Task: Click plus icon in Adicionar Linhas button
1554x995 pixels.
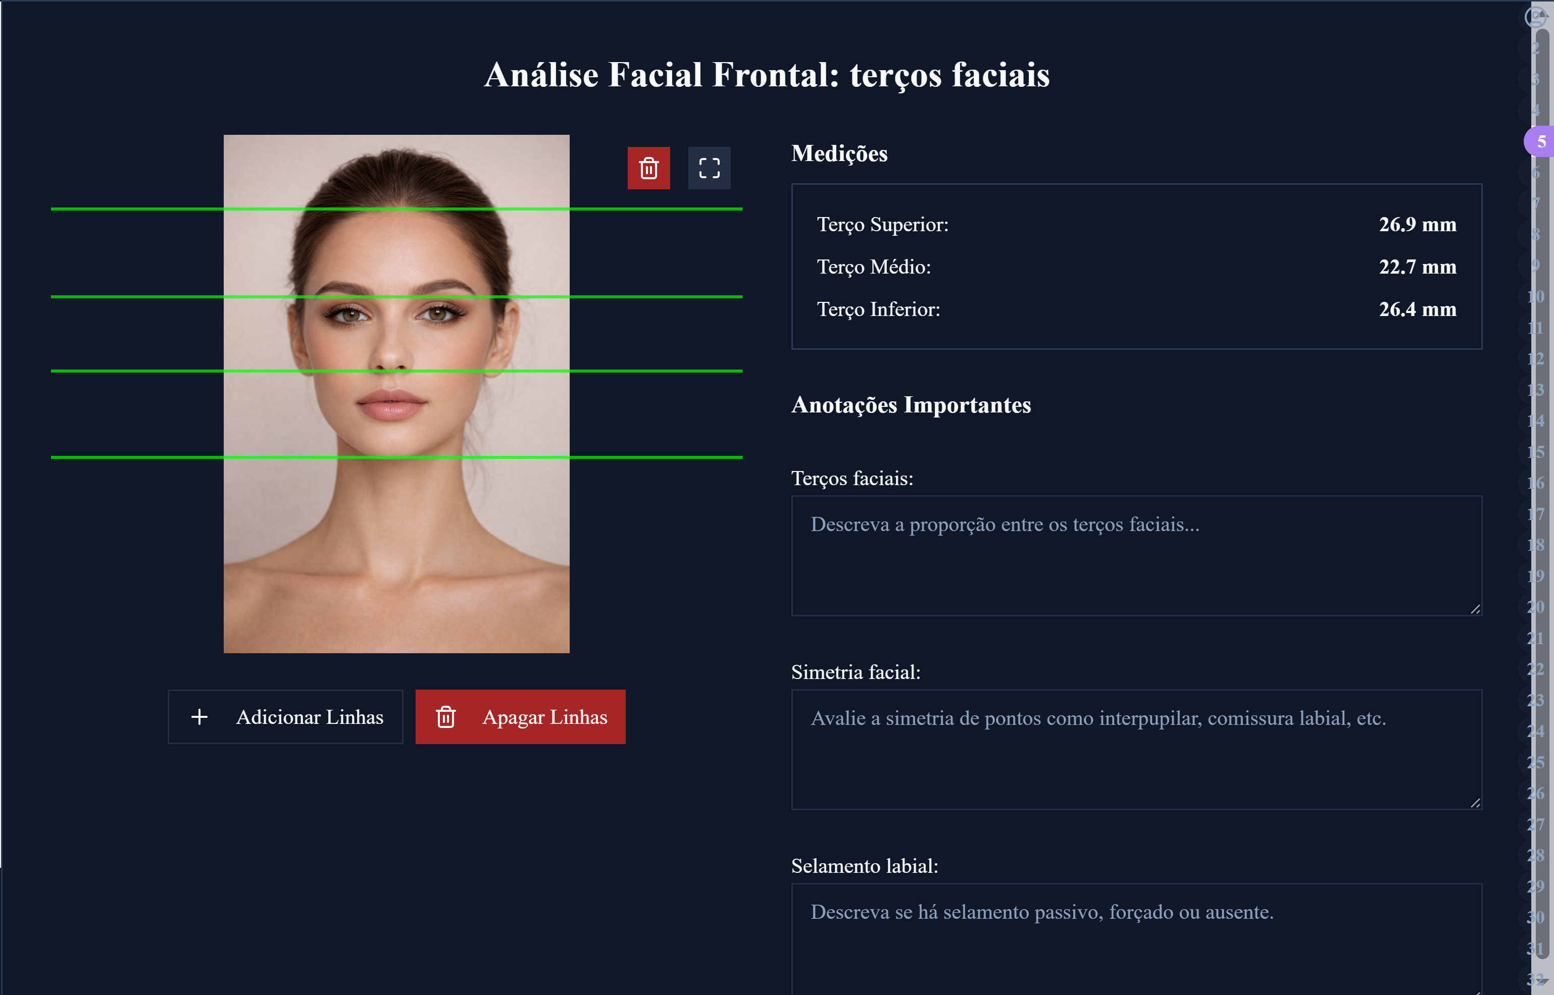Action: 199,716
